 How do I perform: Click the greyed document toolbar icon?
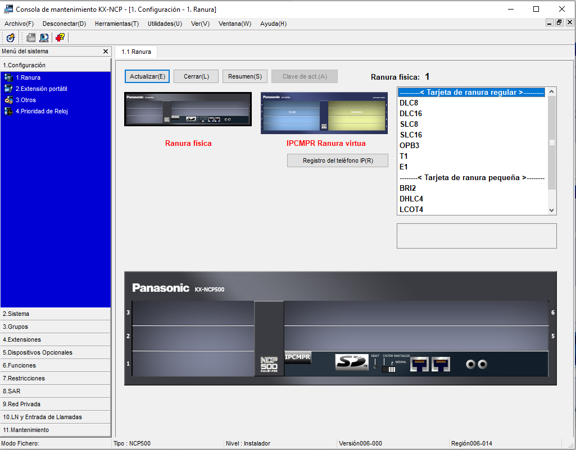(31, 38)
